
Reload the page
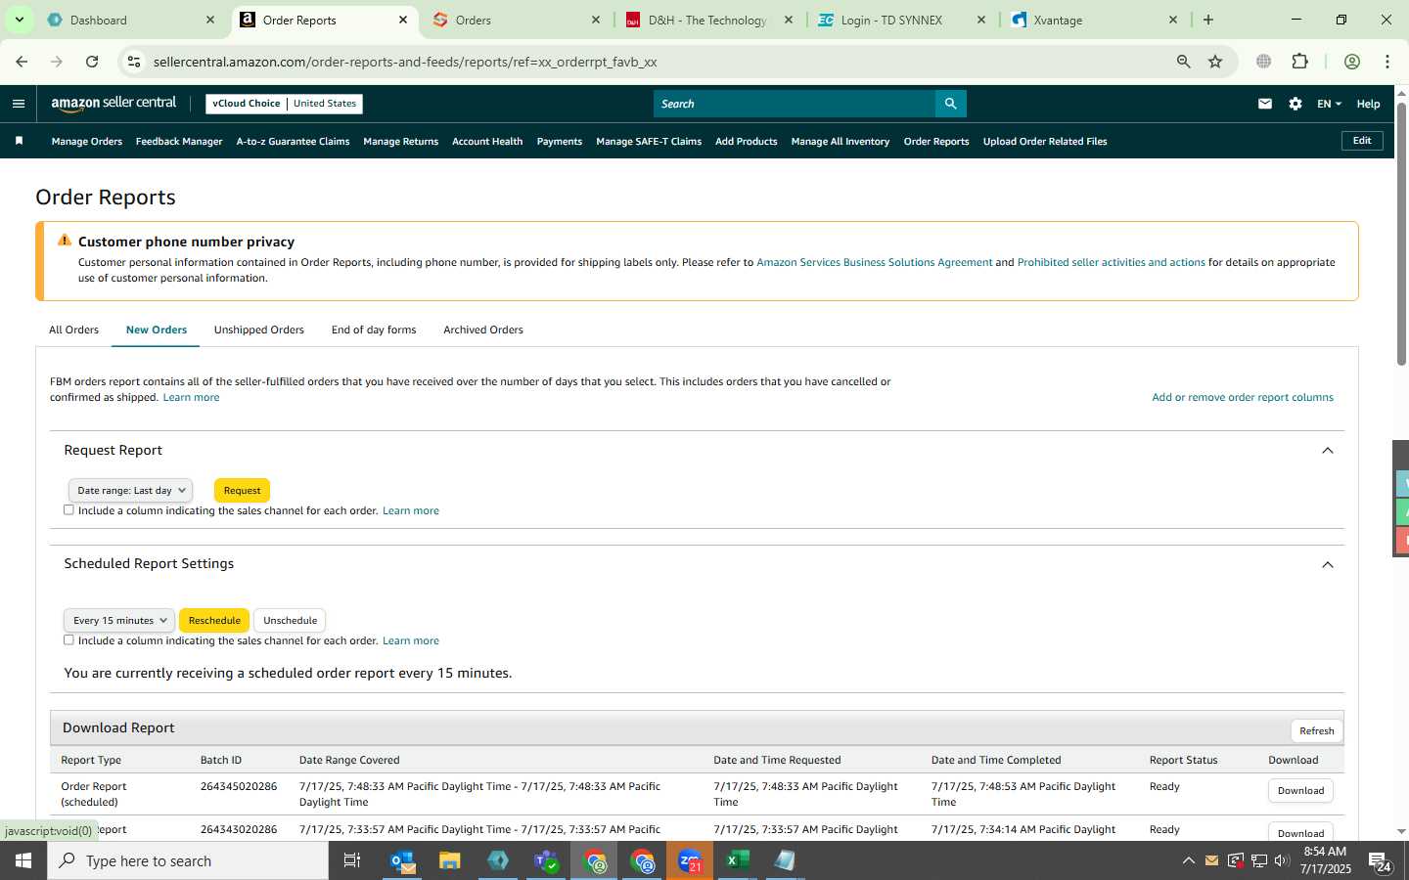[x=92, y=62]
